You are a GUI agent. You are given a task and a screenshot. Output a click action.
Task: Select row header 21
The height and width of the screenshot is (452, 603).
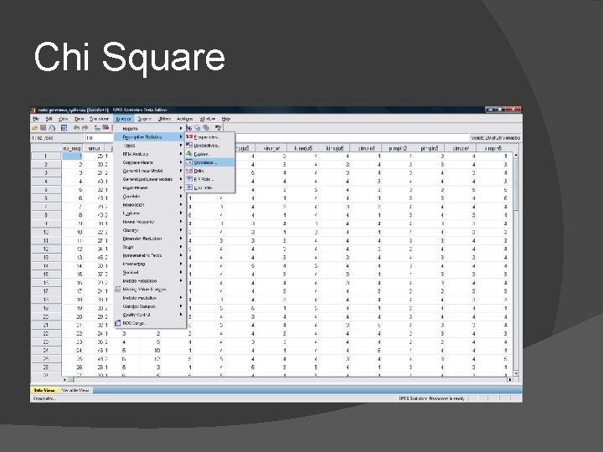(x=46, y=325)
